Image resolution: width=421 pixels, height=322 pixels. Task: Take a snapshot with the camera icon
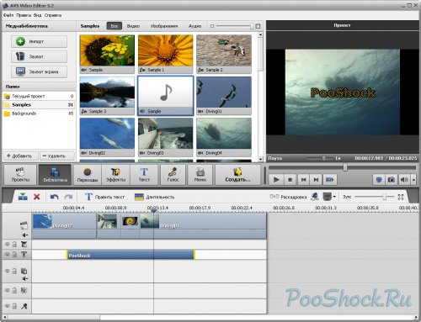tap(392, 180)
